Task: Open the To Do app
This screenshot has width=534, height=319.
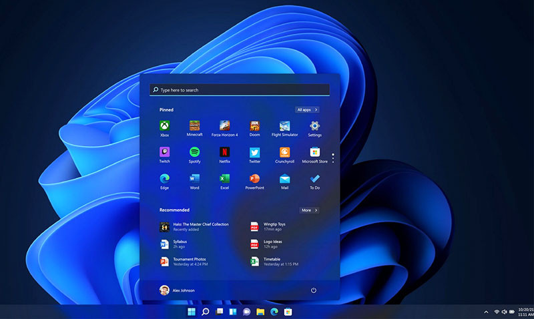Action: 314,180
